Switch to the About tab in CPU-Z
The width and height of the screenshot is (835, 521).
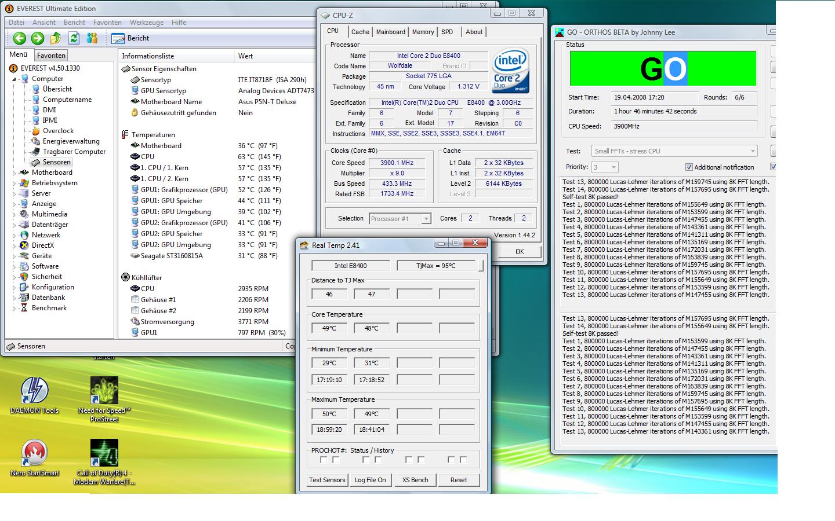474,32
